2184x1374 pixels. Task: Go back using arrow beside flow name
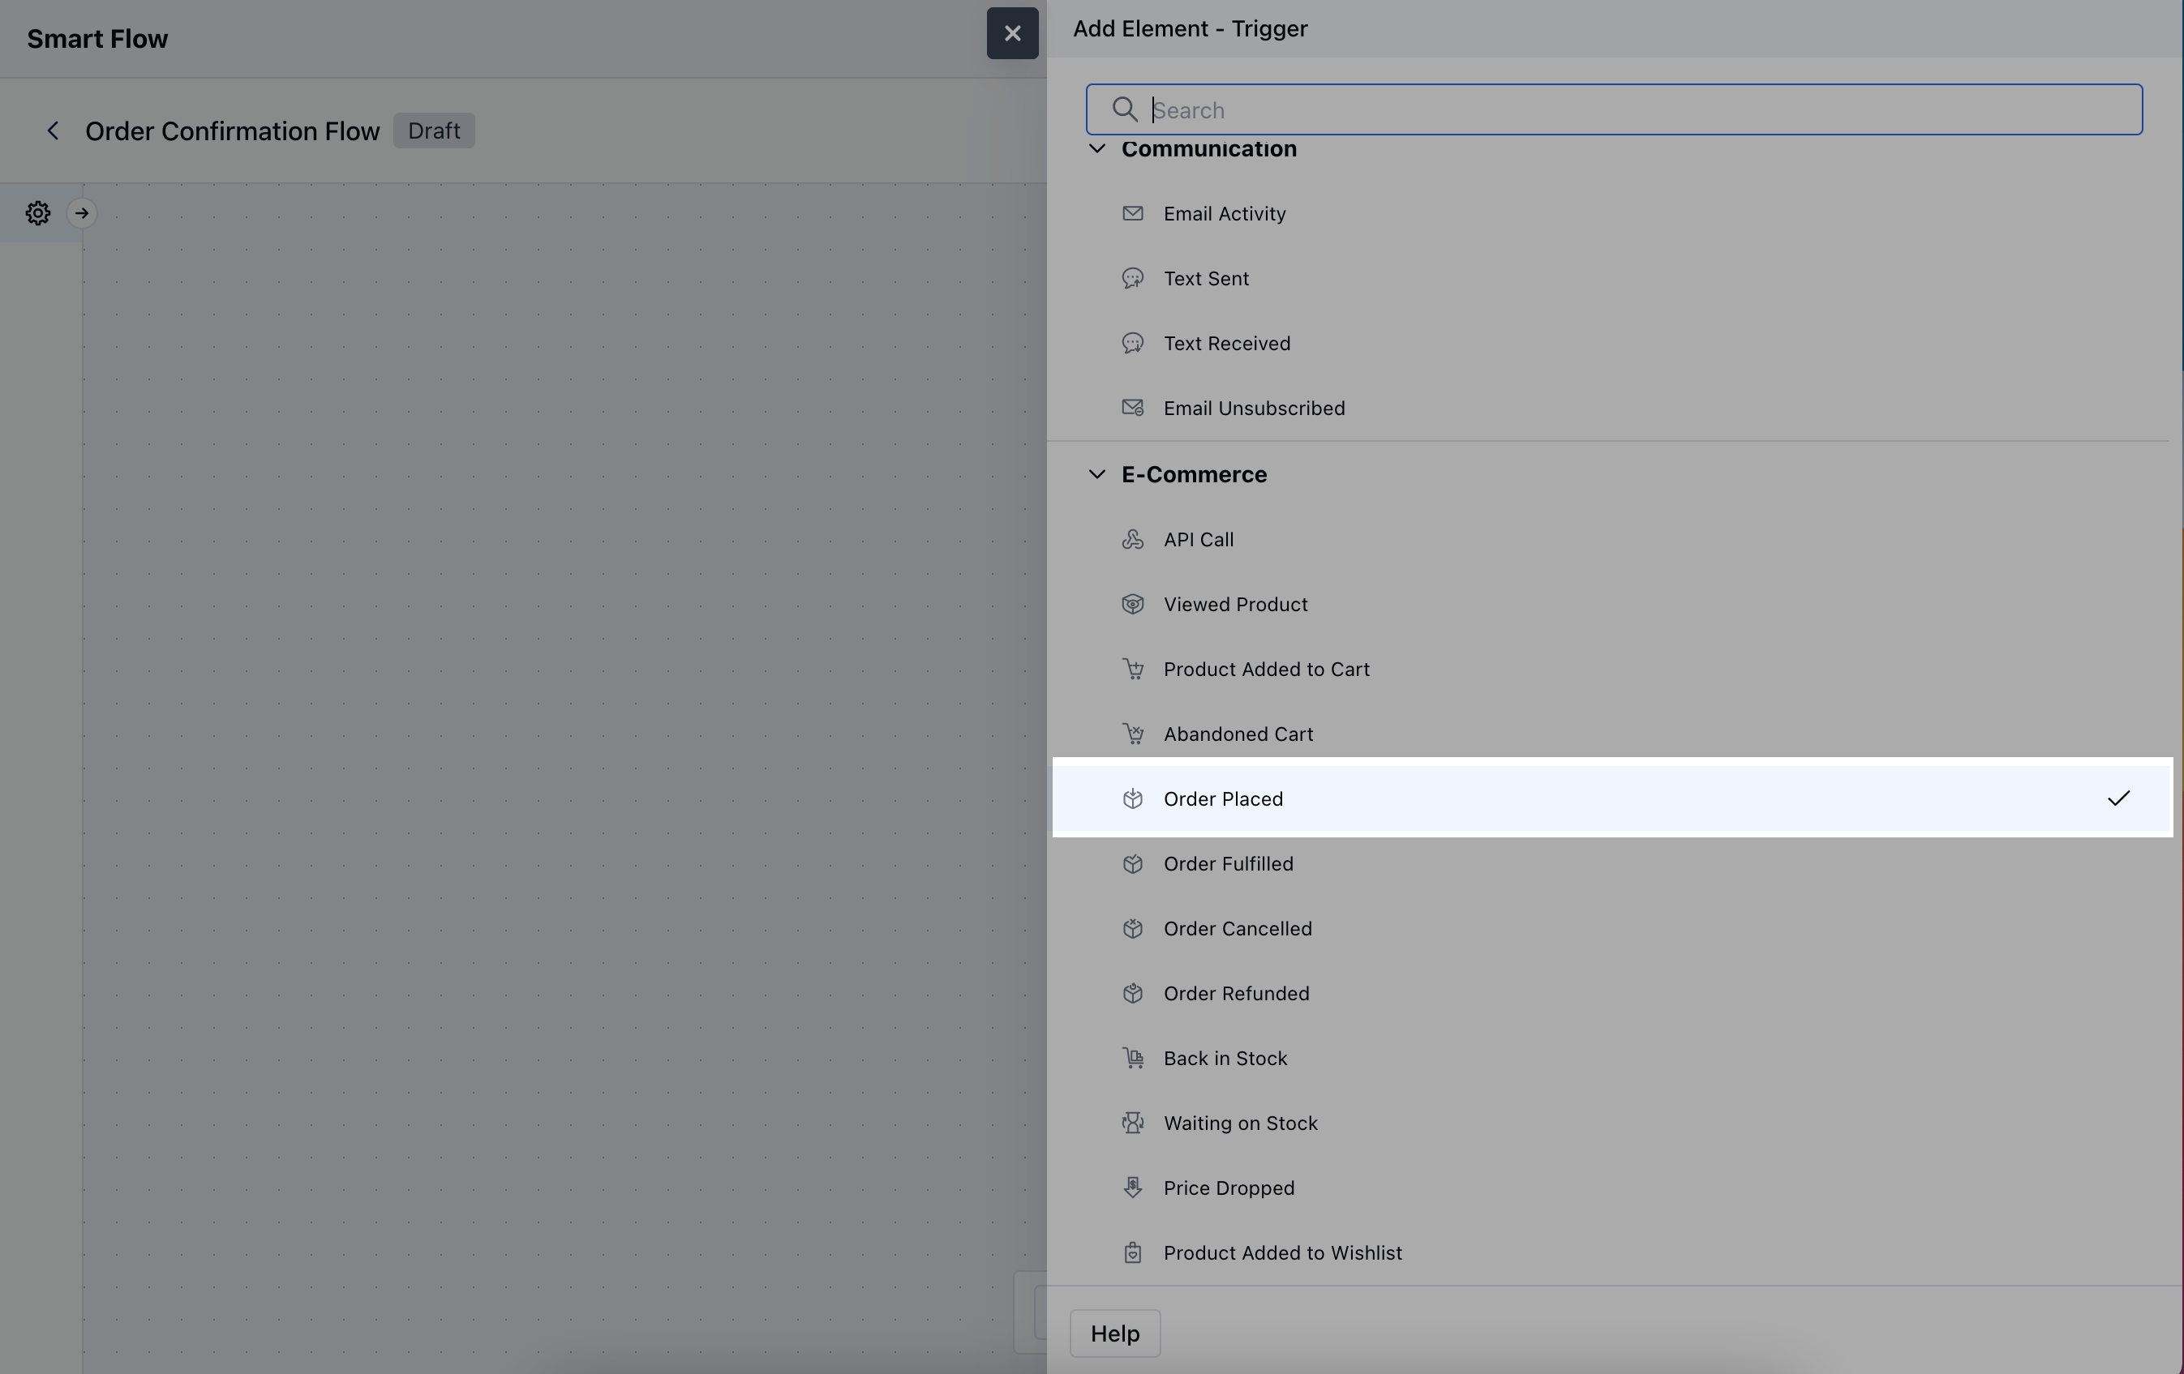54,131
